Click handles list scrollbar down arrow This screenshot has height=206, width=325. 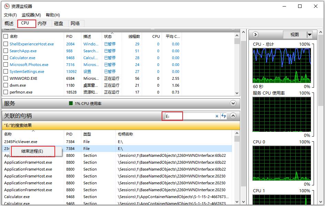(x=237, y=202)
